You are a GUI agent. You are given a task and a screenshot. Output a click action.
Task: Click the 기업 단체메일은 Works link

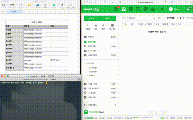96,112
